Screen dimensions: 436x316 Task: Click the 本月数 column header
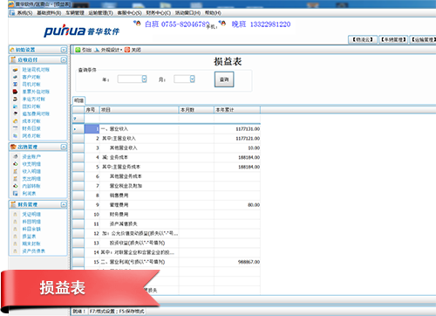196,110
